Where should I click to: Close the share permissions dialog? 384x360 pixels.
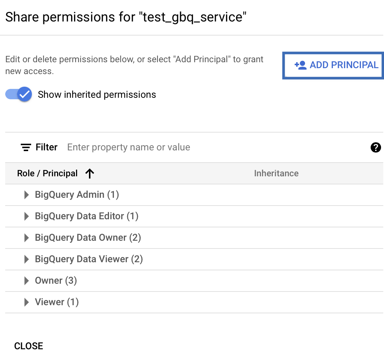[x=29, y=346]
